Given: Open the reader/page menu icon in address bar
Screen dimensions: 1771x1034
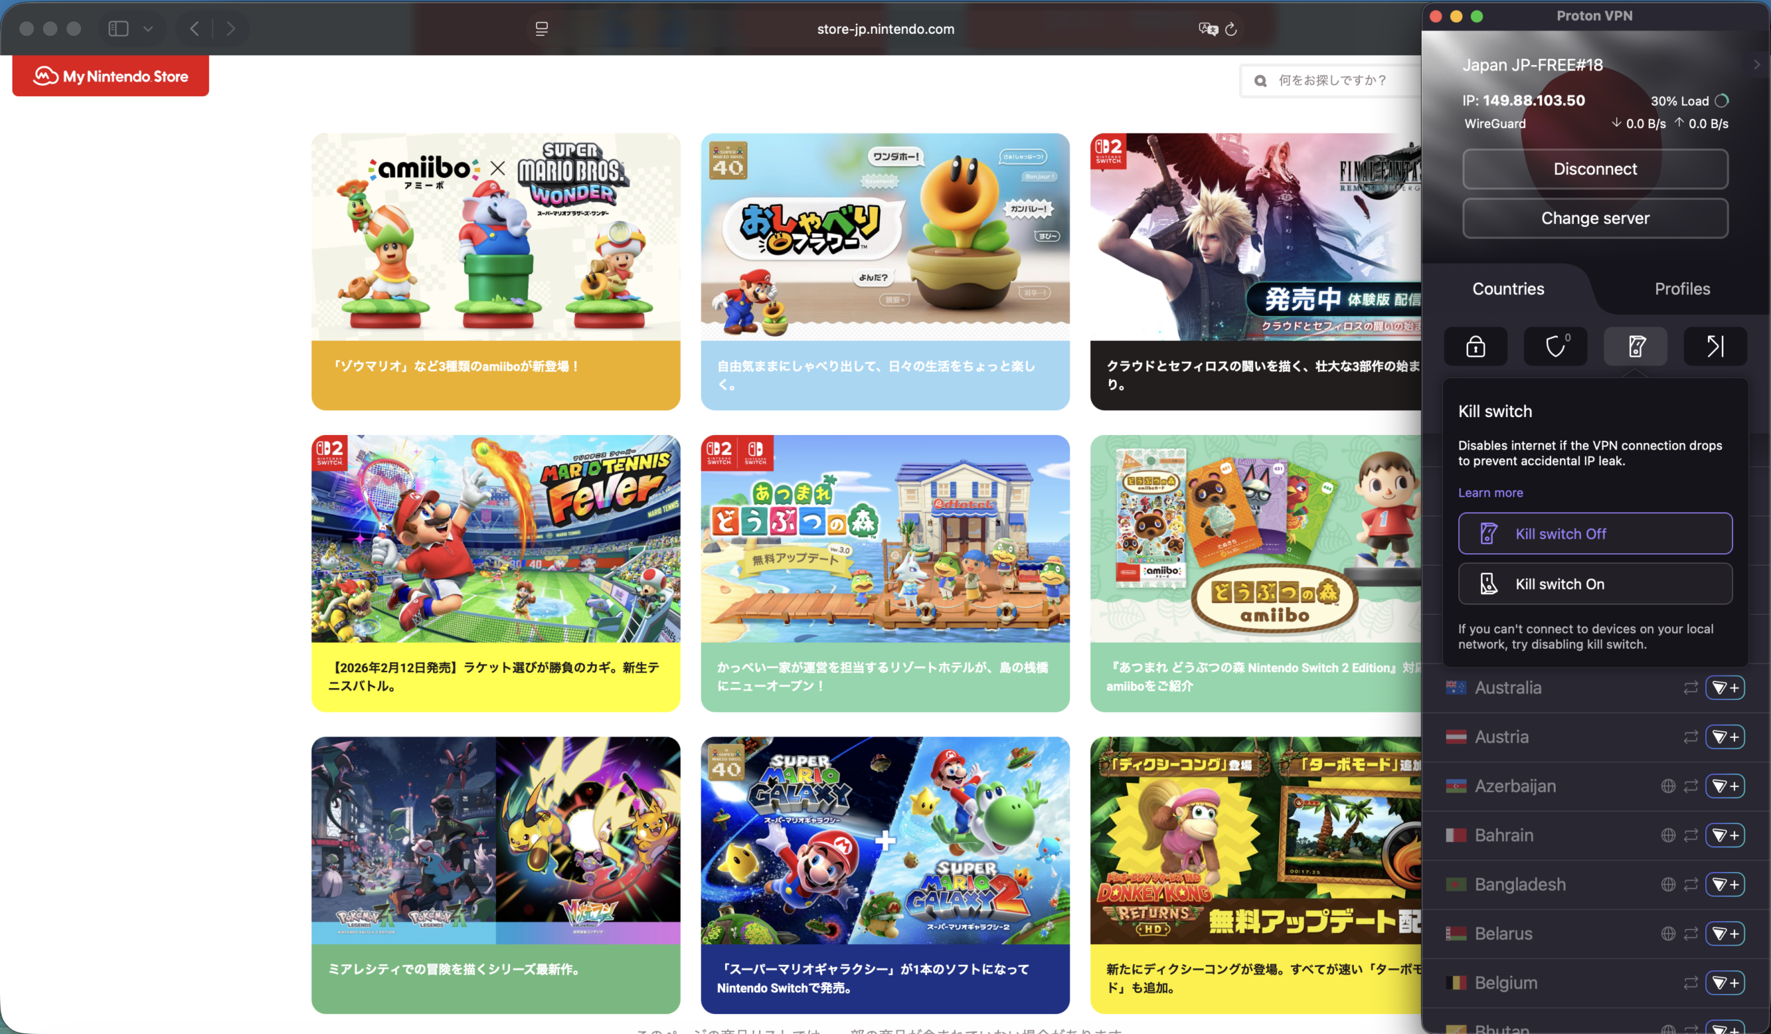Looking at the screenshot, I should pyautogui.click(x=541, y=29).
